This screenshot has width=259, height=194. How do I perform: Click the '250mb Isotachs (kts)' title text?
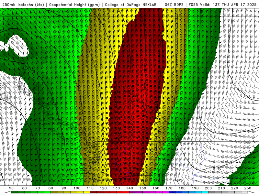pos(23,5)
